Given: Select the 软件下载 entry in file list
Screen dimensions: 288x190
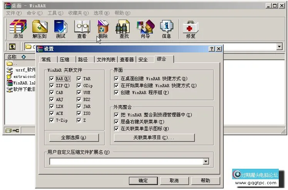Looking at the screenshot, I should click(20, 89).
